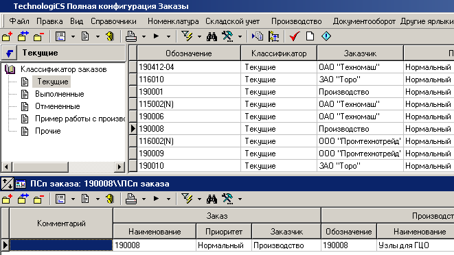Click the filter lightning icon in upper toolbar

click(187, 36)
